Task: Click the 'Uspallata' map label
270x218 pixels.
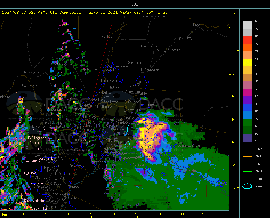Action: click(31, 72)
